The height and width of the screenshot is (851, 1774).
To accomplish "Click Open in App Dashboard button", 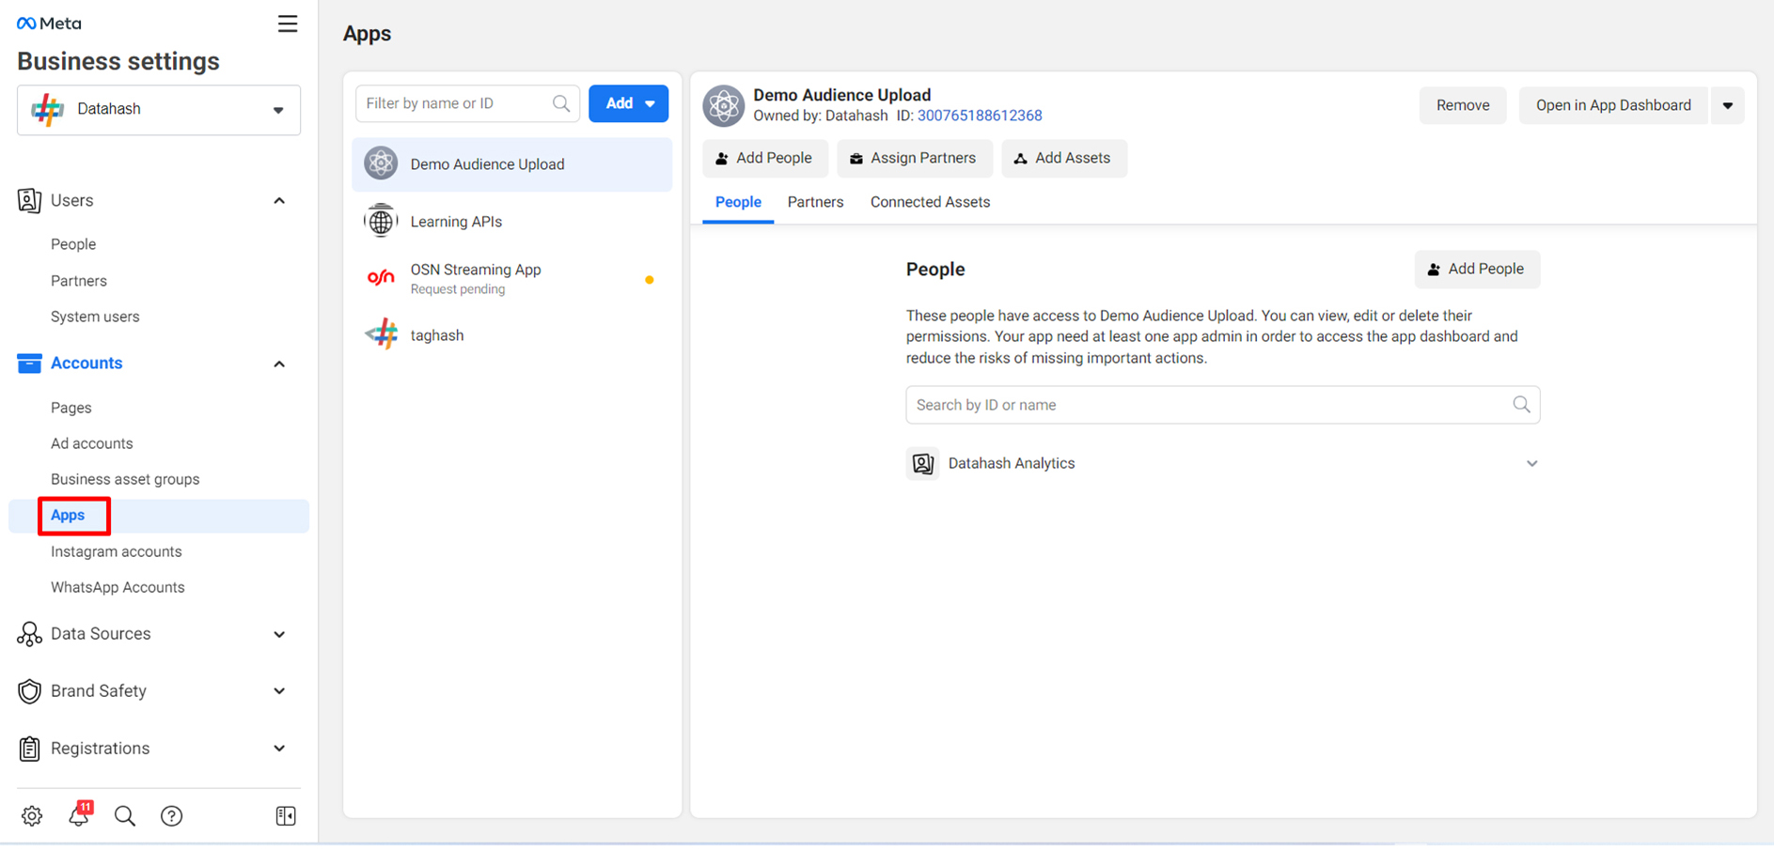I will (1613, 105).
